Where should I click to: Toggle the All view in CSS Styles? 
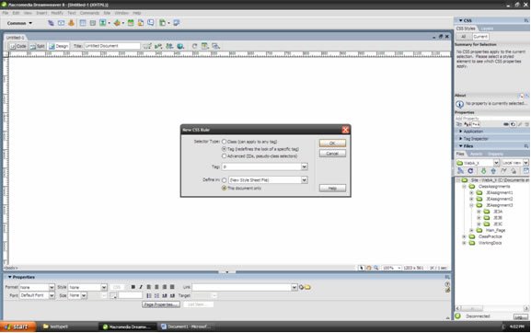(464, 37)
